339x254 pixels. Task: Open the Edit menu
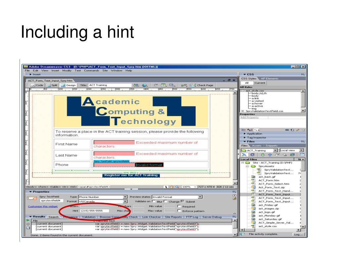[x=35, y=71]
